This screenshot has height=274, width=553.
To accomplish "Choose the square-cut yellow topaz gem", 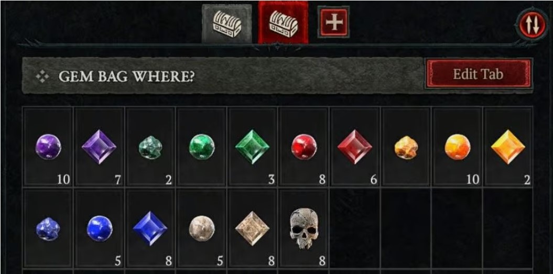I will pos(508,147).
